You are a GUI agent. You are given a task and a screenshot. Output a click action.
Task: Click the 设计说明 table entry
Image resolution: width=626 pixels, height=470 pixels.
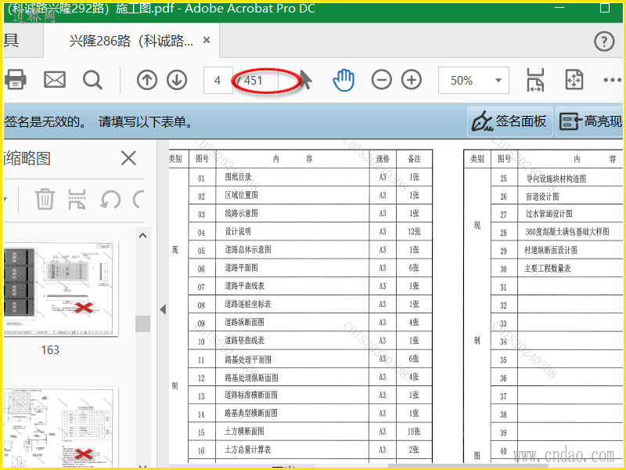click(238, 231)
